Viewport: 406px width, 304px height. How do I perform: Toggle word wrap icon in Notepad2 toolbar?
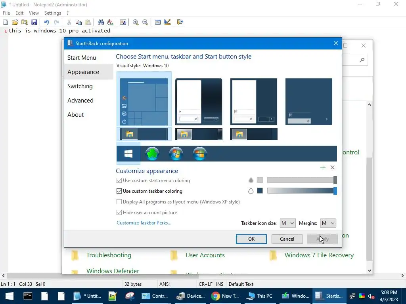pyautogui.click(x=123, y=22)
